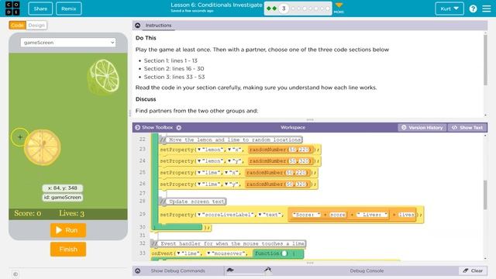Click the "id: gameScreen" tooltip label
The image size is (496, 279).
pos(63,198)
